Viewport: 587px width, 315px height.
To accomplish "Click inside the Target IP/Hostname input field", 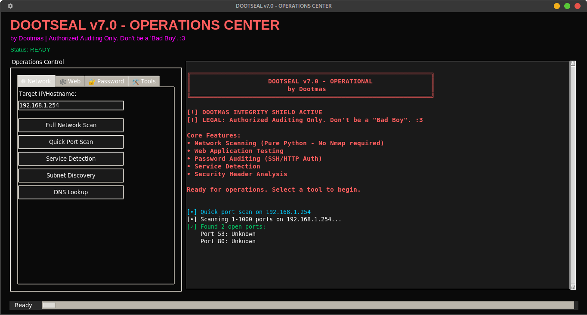I will coord(71,105).
